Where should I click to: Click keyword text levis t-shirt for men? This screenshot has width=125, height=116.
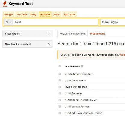click(76, 87)
